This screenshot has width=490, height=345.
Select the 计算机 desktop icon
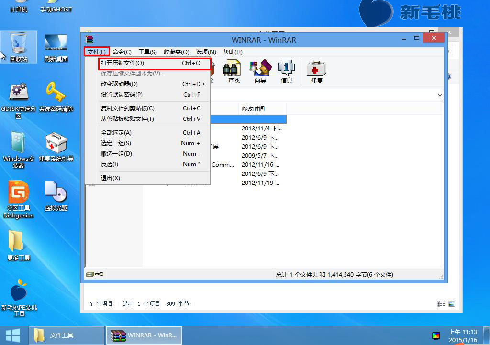click(x=19, y=7)
